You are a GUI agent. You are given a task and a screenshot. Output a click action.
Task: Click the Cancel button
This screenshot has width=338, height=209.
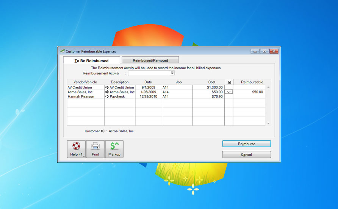coord(246,154)
